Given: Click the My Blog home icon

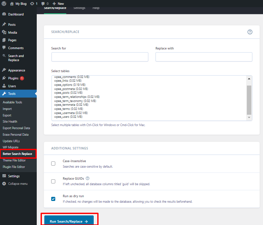Looking at the screenshot, I should pyautogui.click(x=12, y=4).
